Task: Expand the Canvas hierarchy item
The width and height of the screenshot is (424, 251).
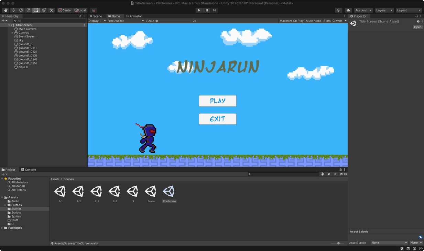Action: 13,33
